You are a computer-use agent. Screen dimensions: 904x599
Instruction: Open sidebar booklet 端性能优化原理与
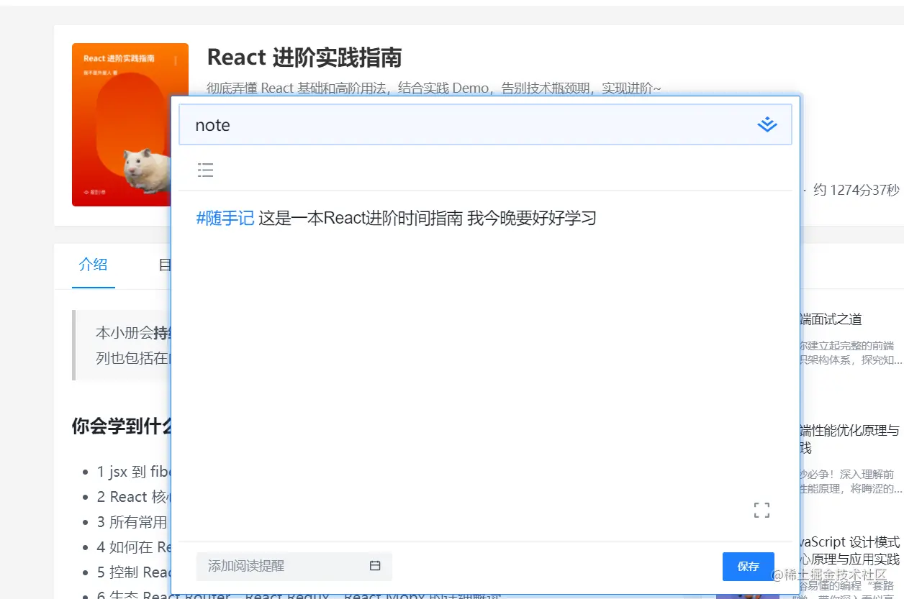pos(849,430)
